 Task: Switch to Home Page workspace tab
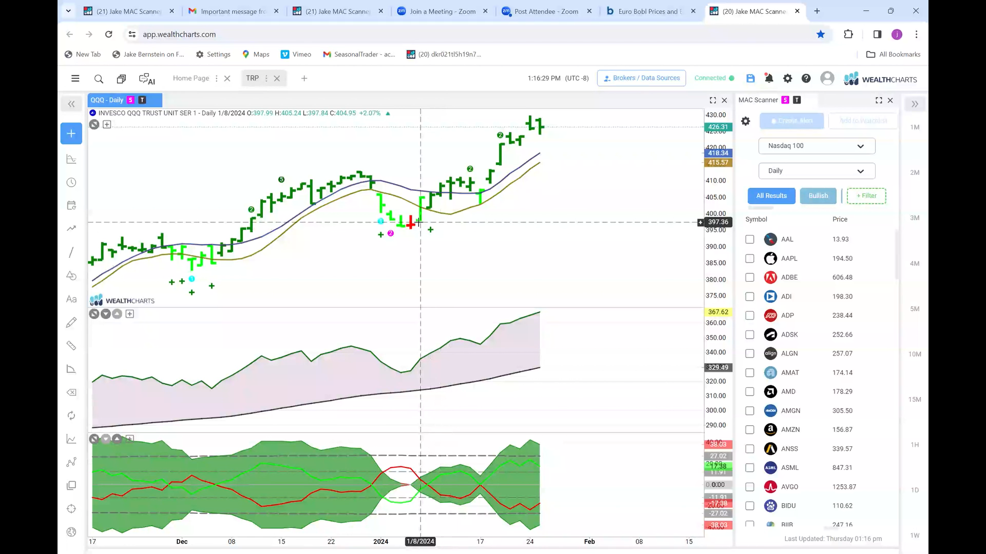point(191,78)
